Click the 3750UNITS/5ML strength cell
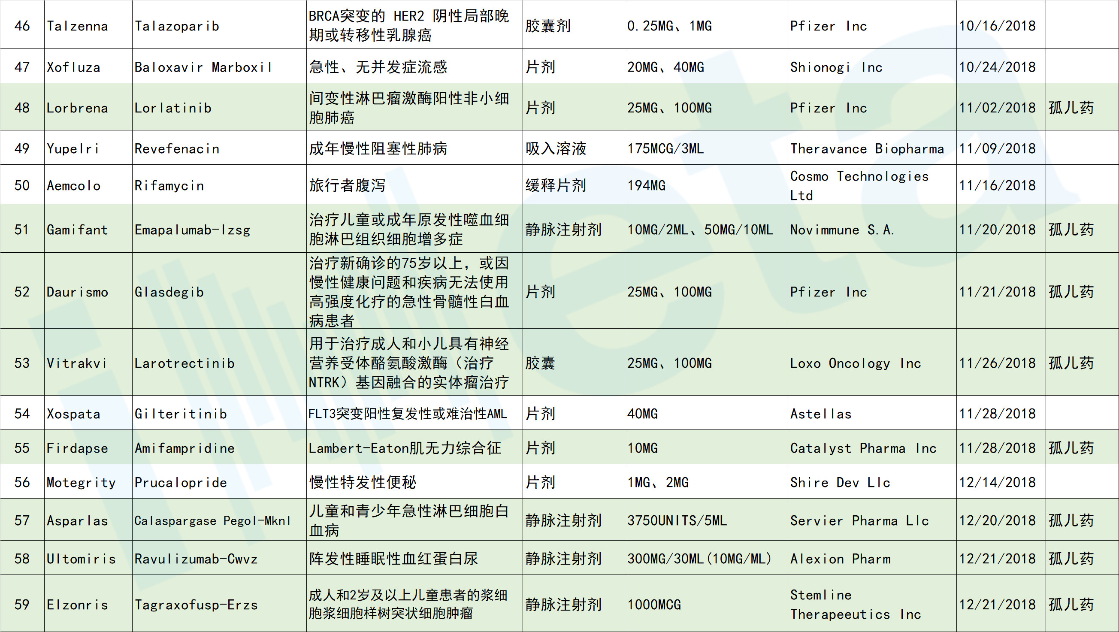Image resolution: width=1119 pixels, height=632 pixels. pyautogui.click(x=706, y=520)
